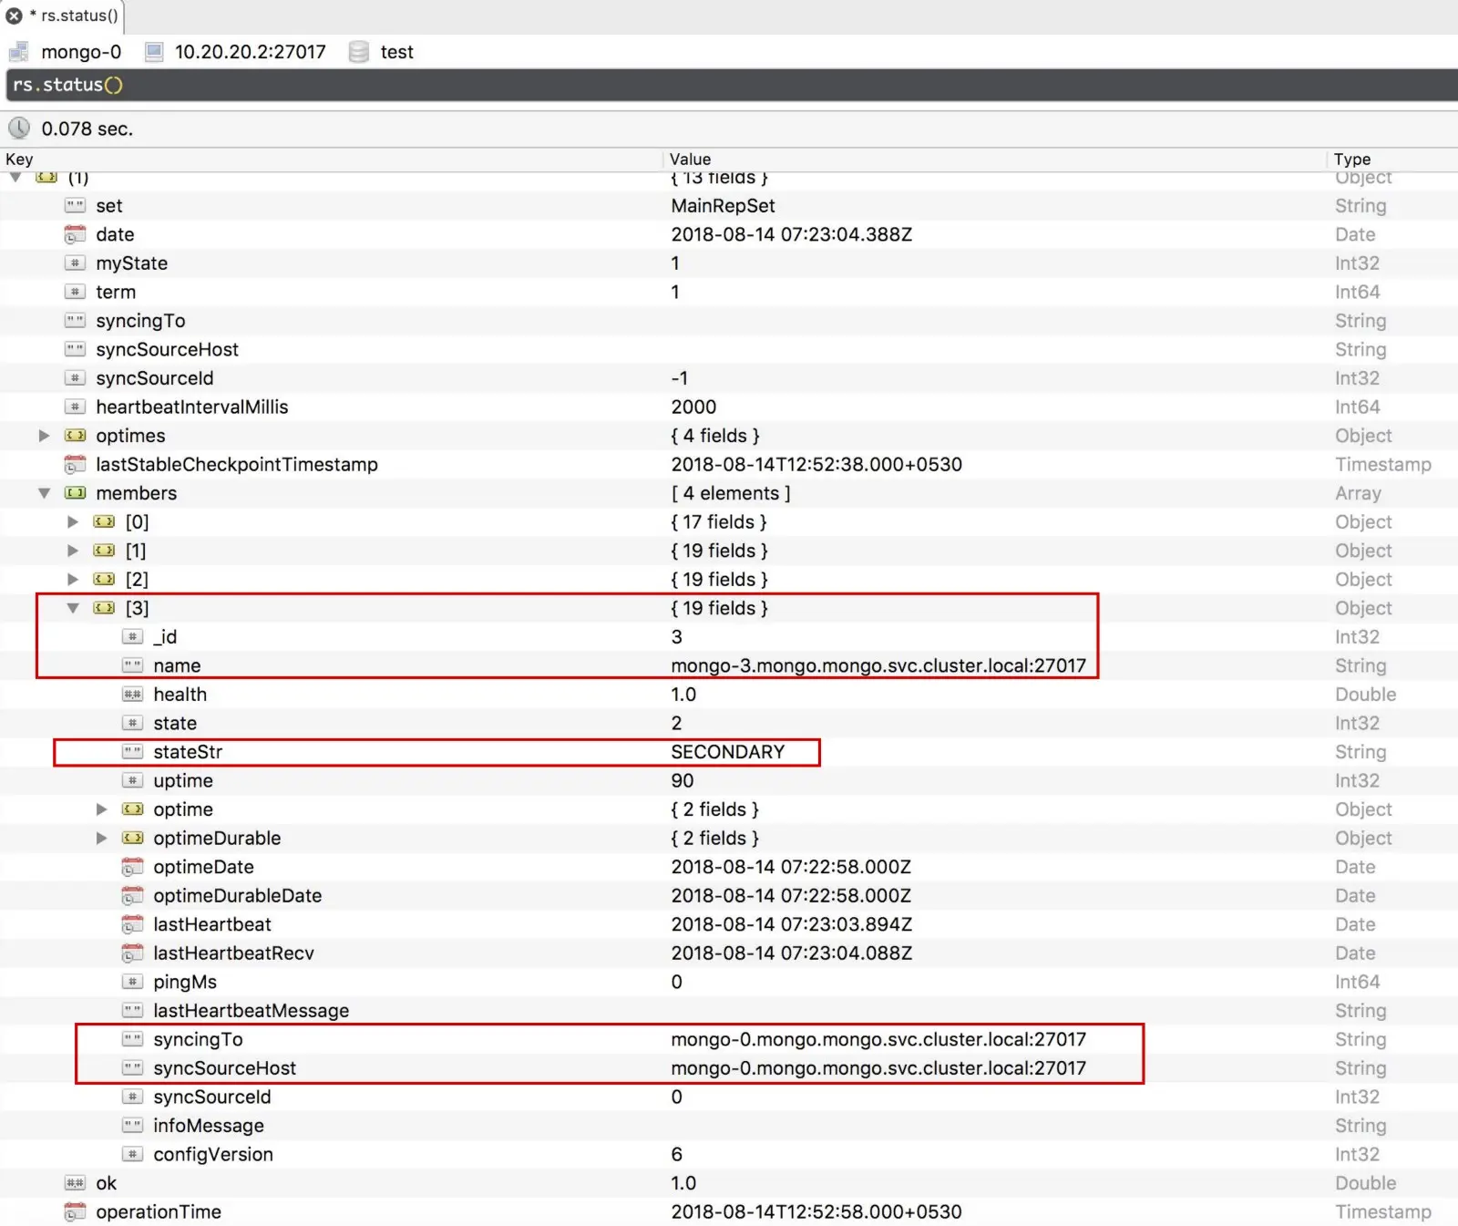Click the number icon for myState
Image resolution: width=1458 pixels, height=1226 pixels.
(x=75, y=263)
